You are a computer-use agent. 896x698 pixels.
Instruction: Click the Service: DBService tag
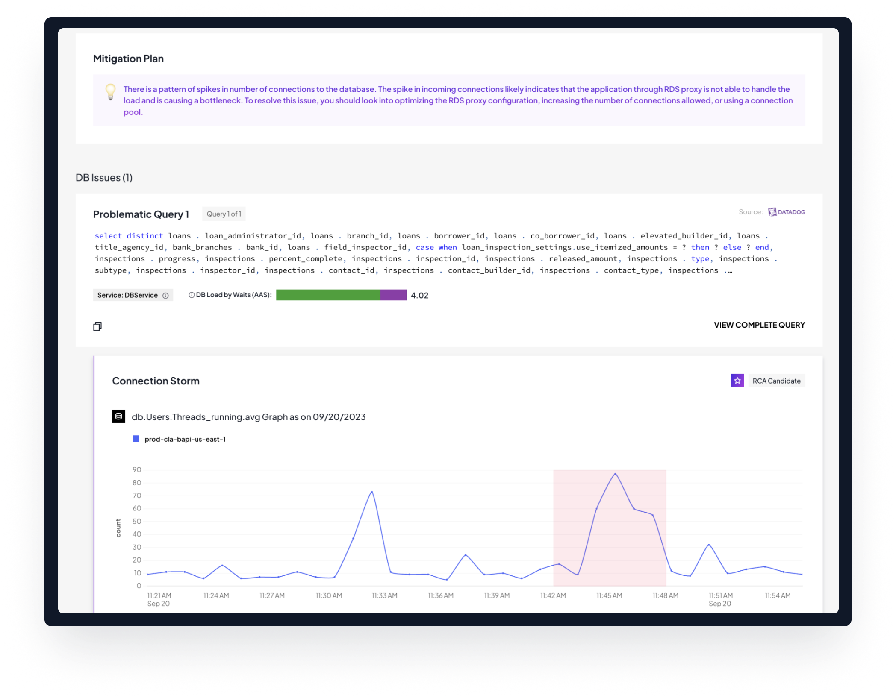(127, 295)
